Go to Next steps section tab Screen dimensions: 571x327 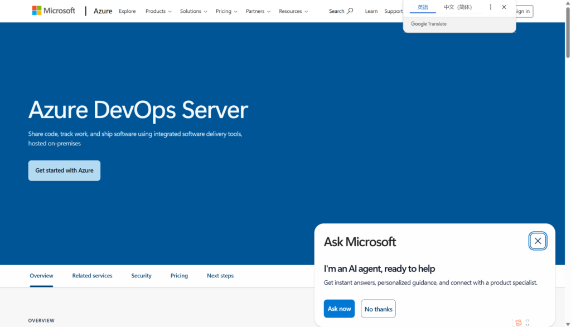pos(220,276)
